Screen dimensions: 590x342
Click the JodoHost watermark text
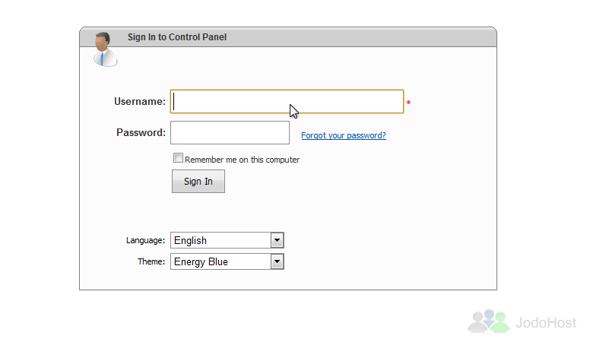546,322
